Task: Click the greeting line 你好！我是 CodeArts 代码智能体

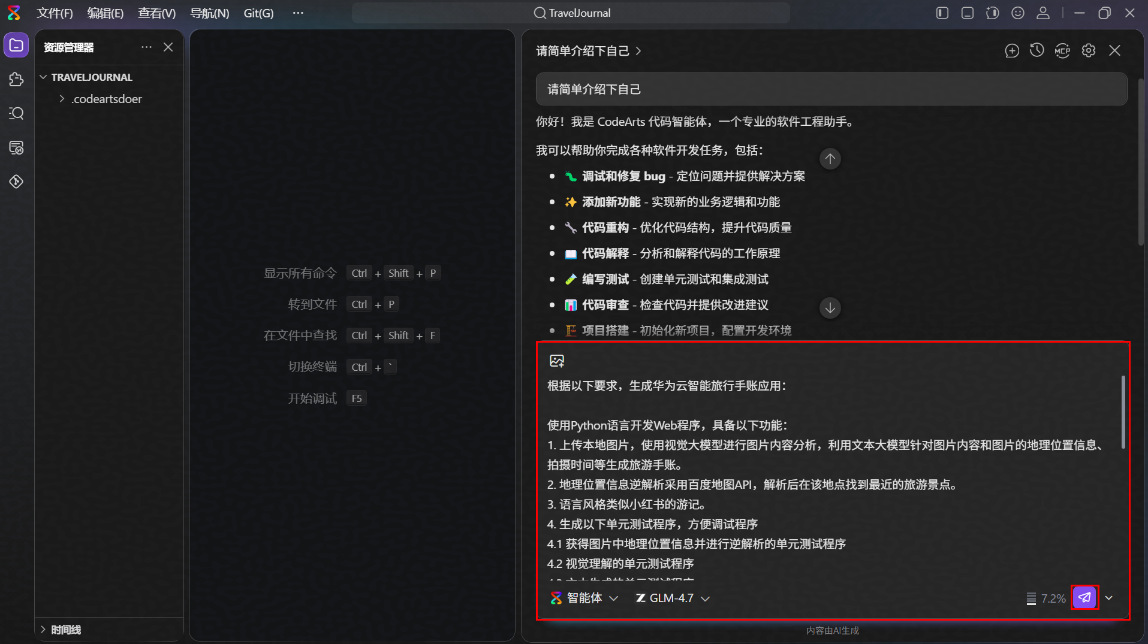Action: point(695,122)
